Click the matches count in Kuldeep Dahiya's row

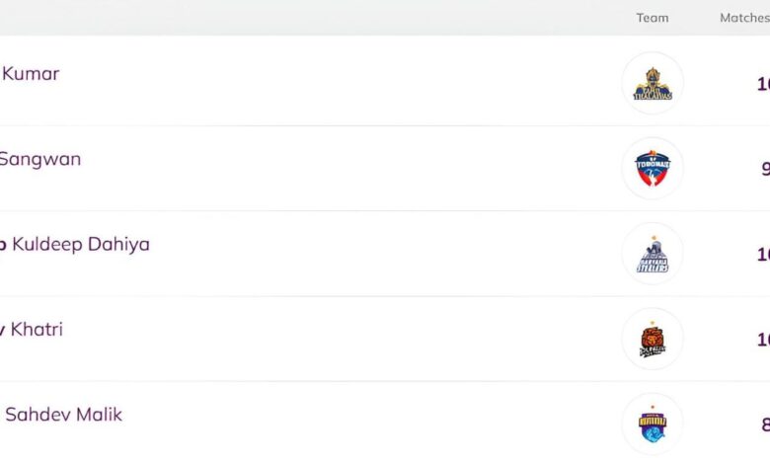click(x=763, y=255)
